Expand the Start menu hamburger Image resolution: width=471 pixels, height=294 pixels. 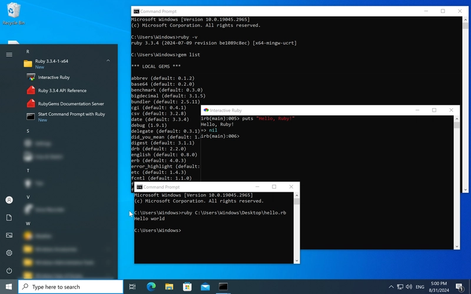click(x=9, y=55)
